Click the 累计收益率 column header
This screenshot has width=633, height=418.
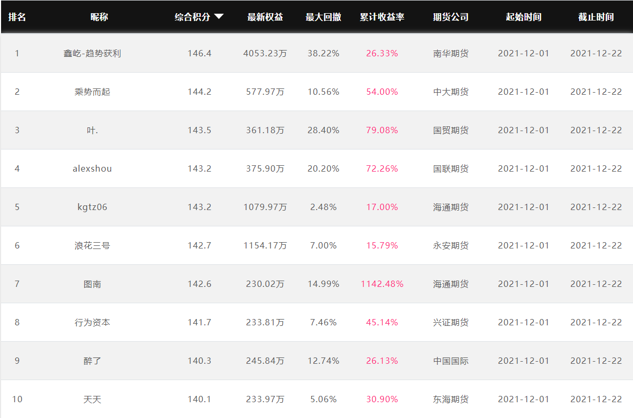[x=382, y=17]
